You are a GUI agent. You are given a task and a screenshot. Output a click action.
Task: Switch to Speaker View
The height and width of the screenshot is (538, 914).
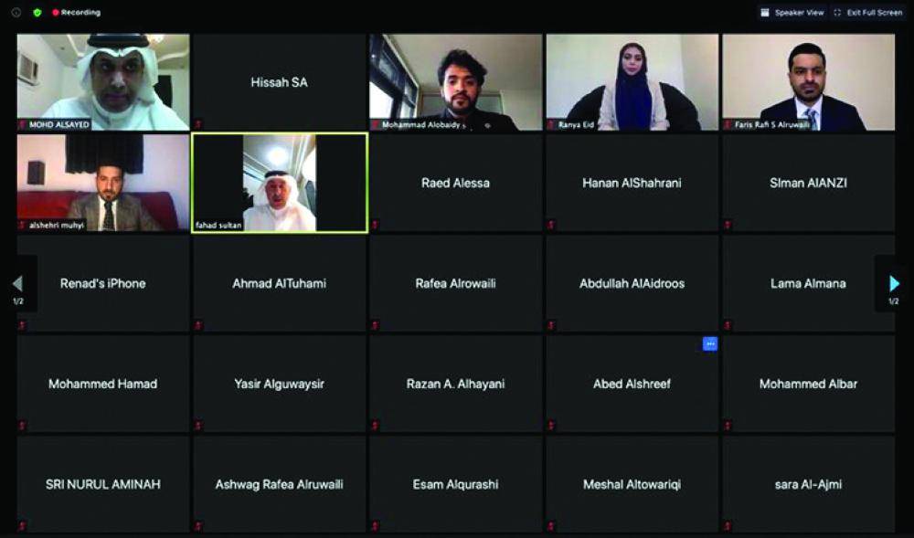tap(792, 12)
